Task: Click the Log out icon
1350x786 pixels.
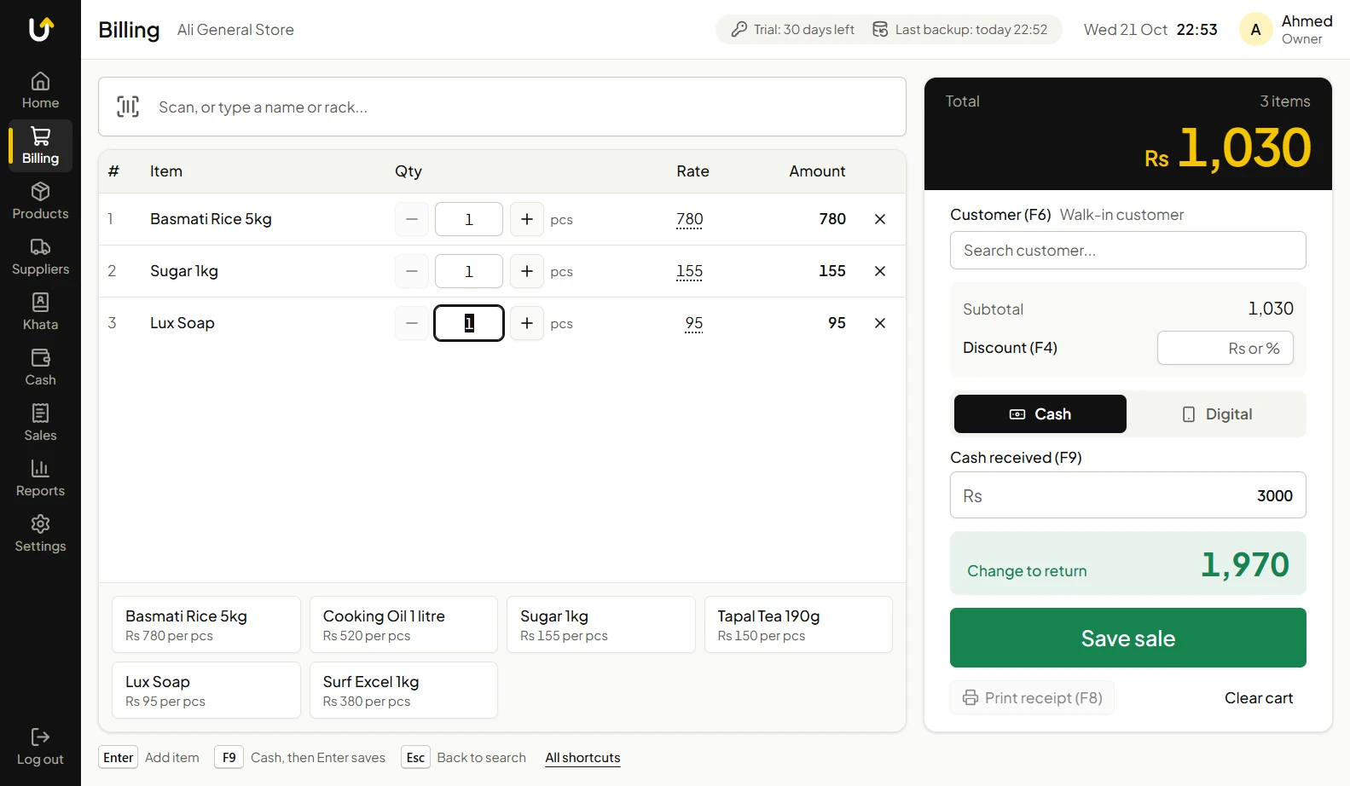Action: coord(40,737)
